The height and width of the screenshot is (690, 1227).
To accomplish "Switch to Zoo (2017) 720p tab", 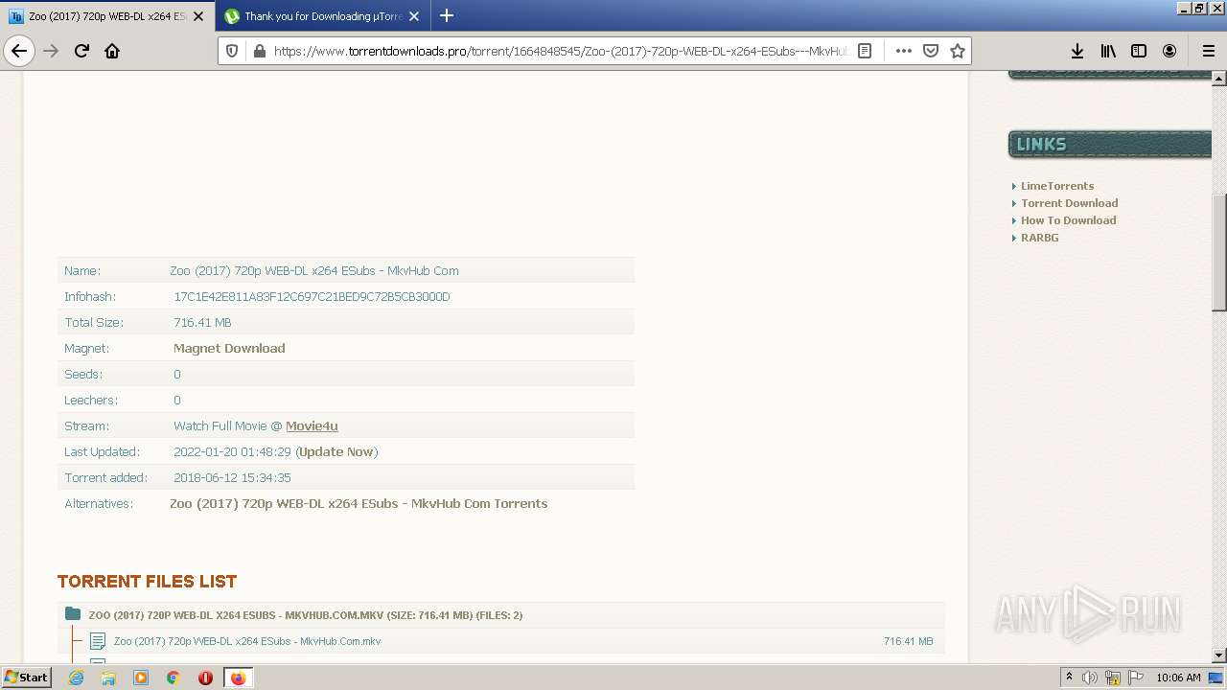I will coord(105,16).
